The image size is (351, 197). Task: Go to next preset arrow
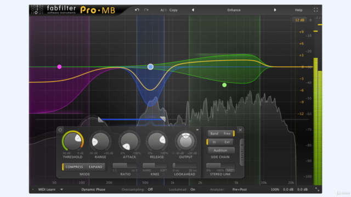click(x=275, y=10)
